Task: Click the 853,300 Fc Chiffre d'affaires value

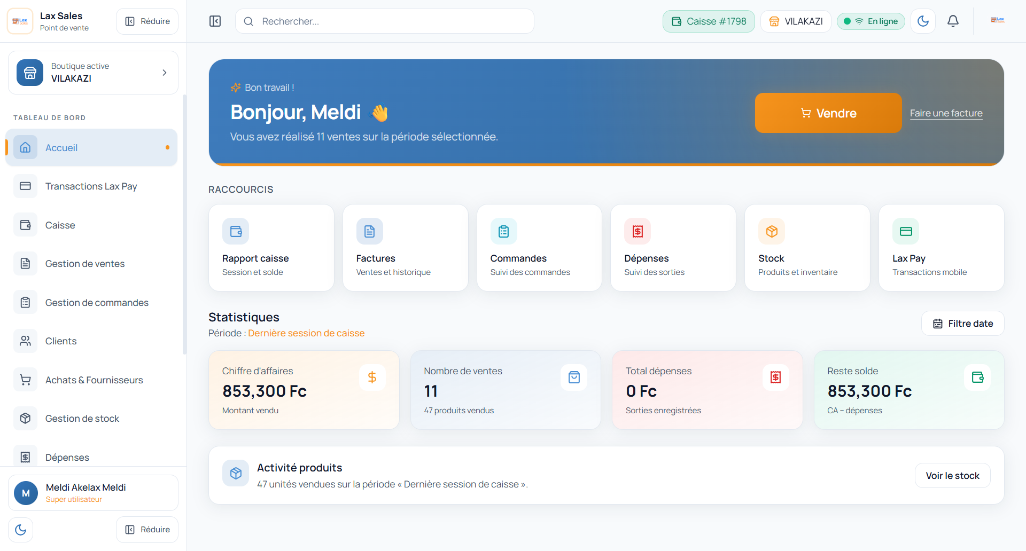Action: click(x=265, y=391)
